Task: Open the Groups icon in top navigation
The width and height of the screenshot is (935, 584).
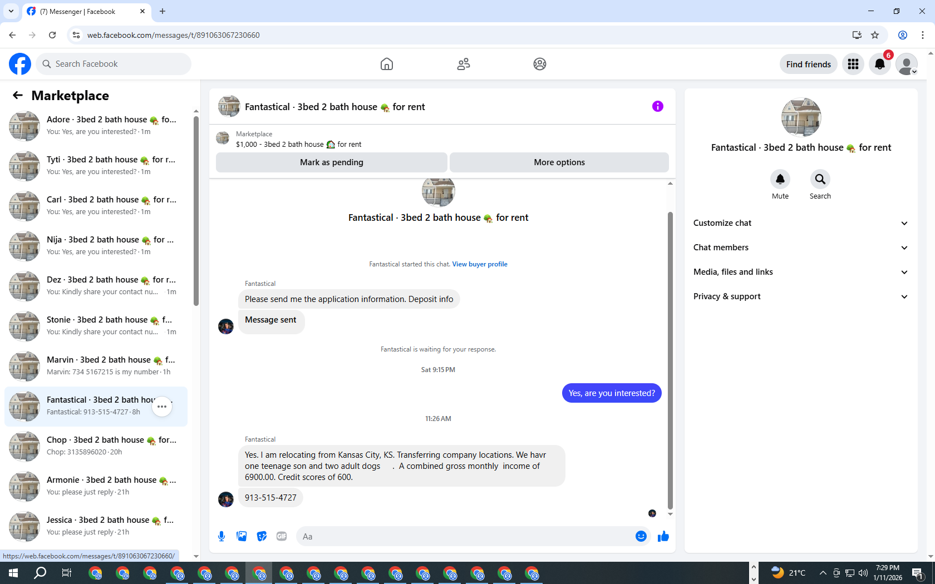Action: [540, 64]
